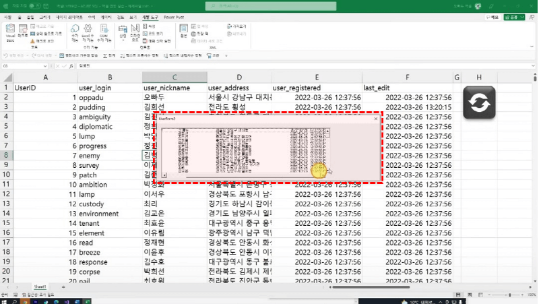539x304 pixels.
Task: Expand the formula bar
Action: 533,65
